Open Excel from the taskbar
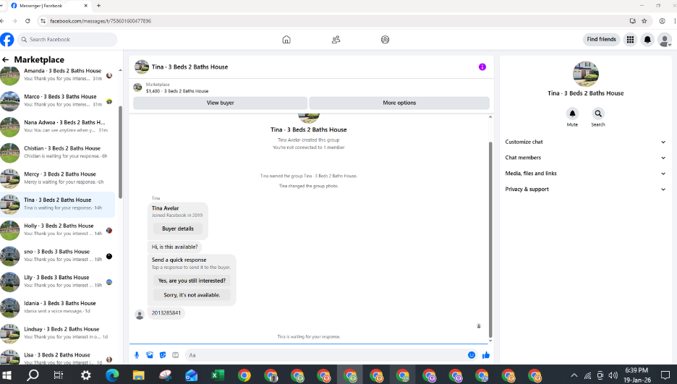Viewport: 677px width, 384px height. [x=217, y=375]
